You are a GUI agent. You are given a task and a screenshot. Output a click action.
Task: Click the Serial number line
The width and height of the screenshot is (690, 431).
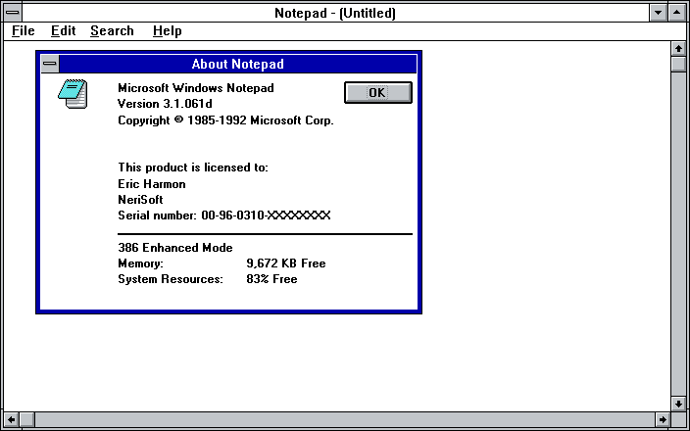(x=224, y=215)
